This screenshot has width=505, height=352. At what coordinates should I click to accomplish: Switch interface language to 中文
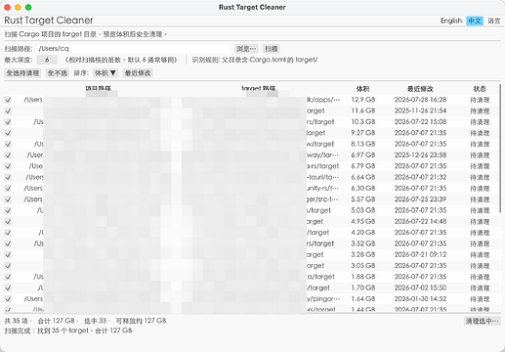point(475,21)
